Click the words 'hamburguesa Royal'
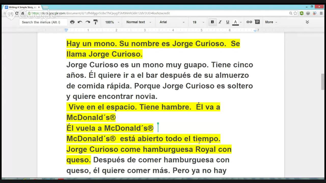Screen dimensions: 326x183 pos(179,149)
